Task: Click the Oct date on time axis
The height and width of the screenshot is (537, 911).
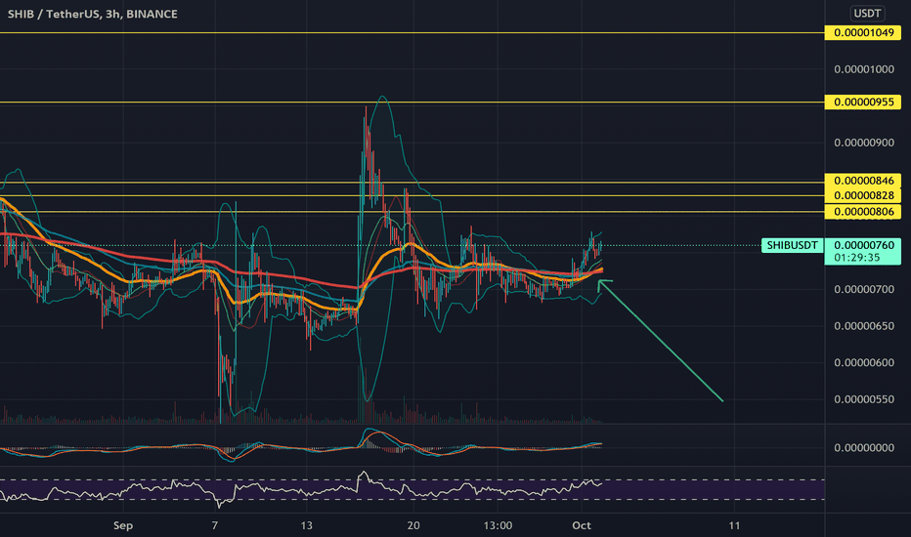Action: click(582, 525)
